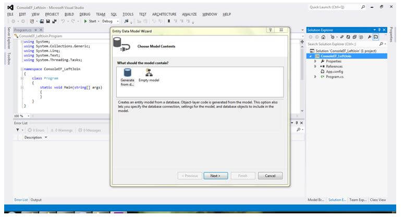Click the Visual Studio logo icon
This screenshot has height=217, width=404.
[10, 7]
